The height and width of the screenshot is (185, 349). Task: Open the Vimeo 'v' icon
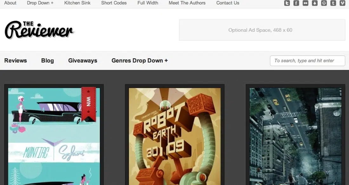coord(342,3)
